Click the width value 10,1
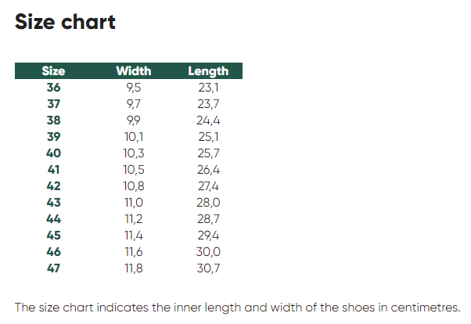The width and height of the screenshot is (471, 324). (x=134, y=137)
